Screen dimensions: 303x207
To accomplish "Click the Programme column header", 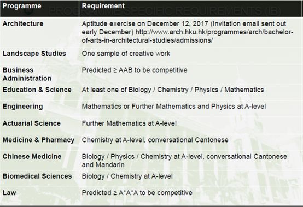I will point(22,6).
